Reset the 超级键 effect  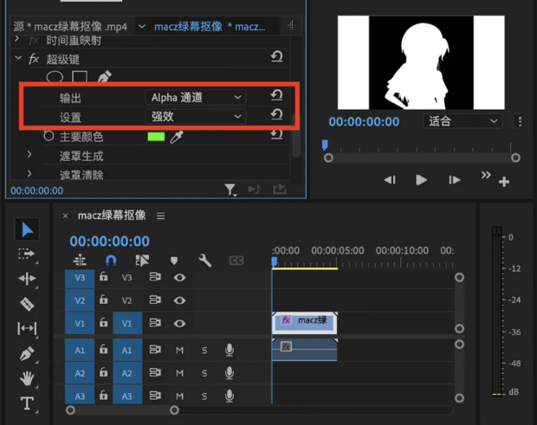click(276, 56)
